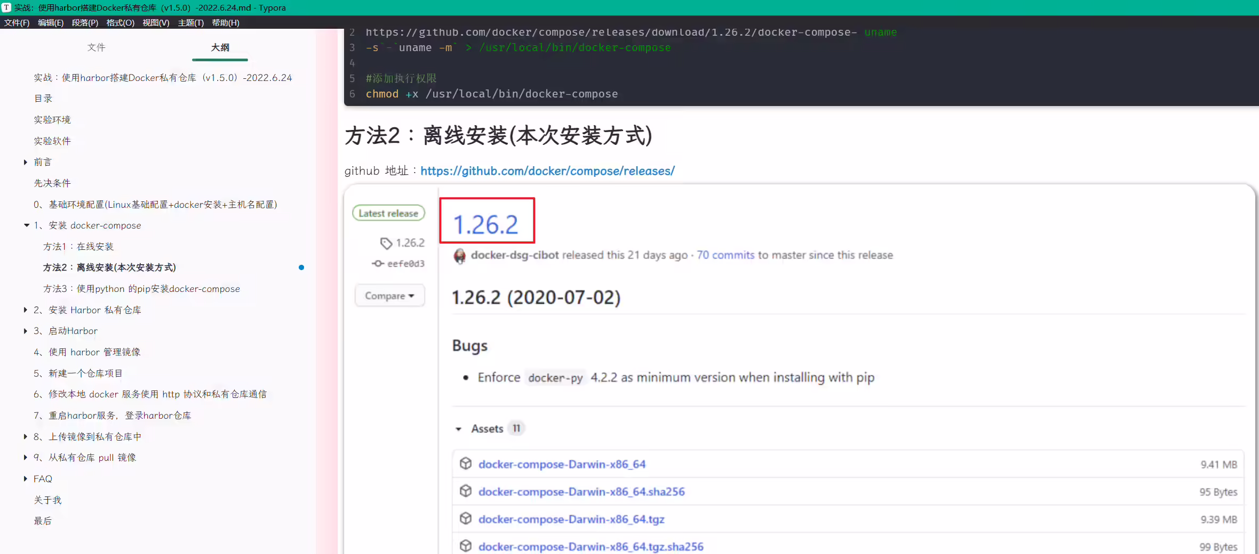Click package icon for Darwin-x86_64.tgz.sha256 asset
This screenshot has height=554, width=1259.
(x=466, y=546)
